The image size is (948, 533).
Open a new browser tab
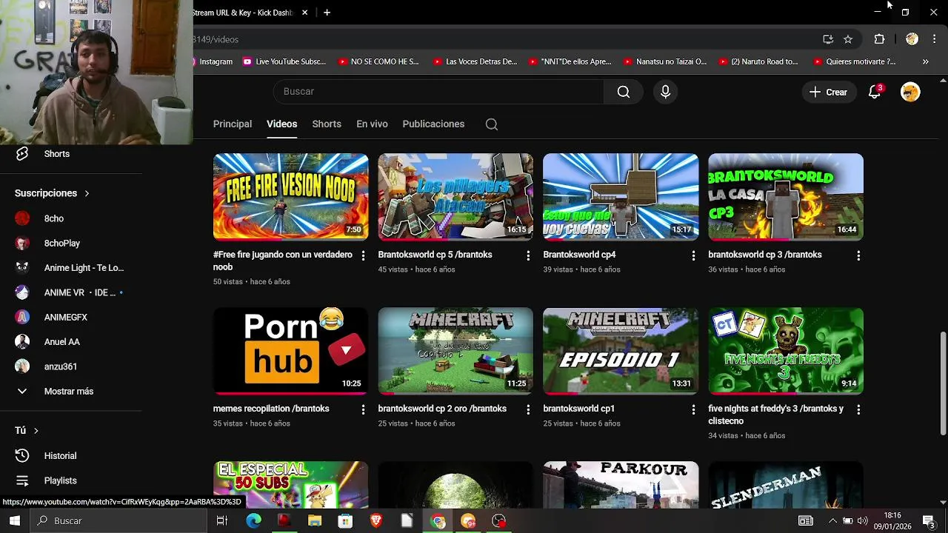(327, 13)
